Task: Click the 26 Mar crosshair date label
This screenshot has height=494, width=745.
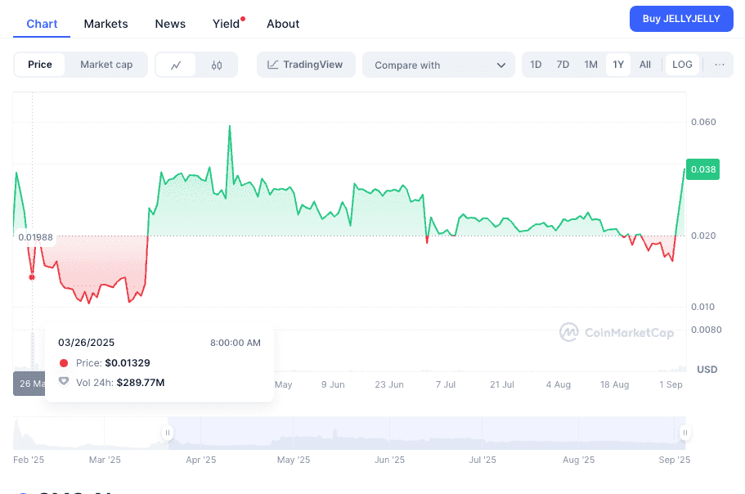Action: click(29, 384)
